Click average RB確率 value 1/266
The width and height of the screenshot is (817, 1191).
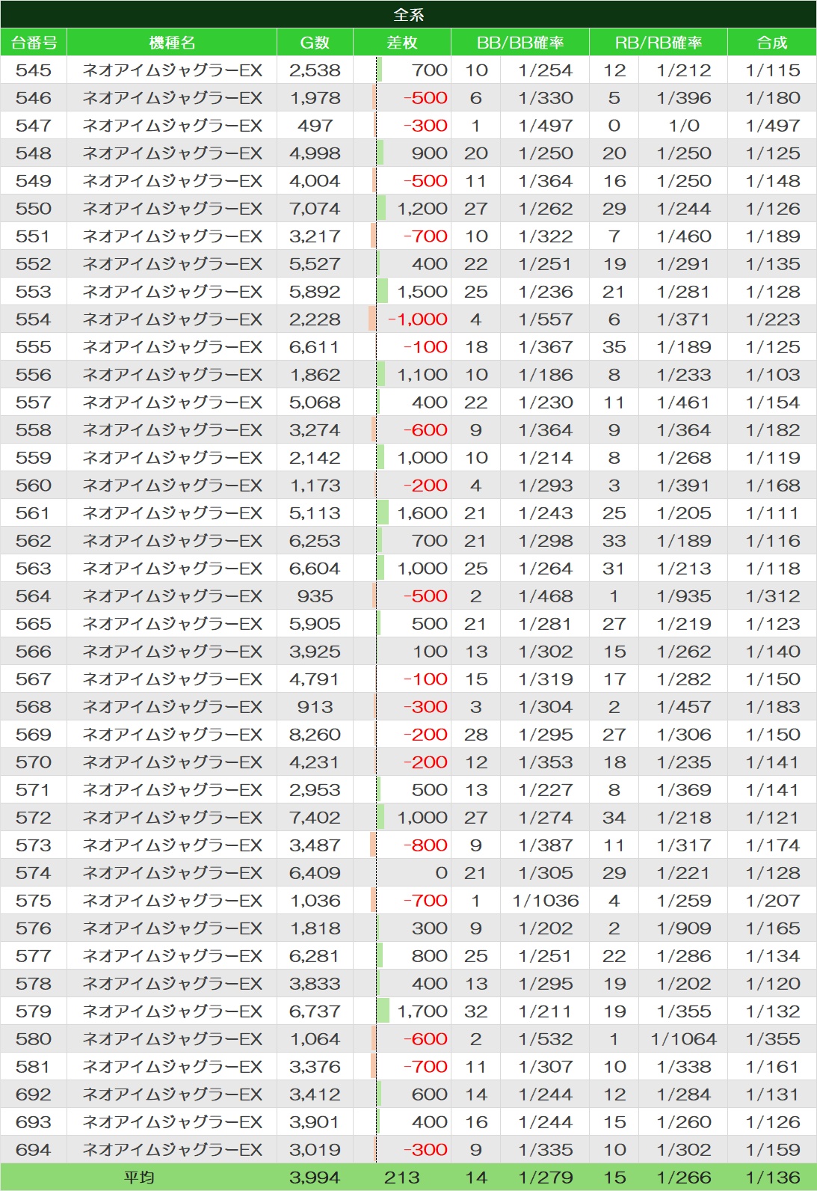point(683,1178)
